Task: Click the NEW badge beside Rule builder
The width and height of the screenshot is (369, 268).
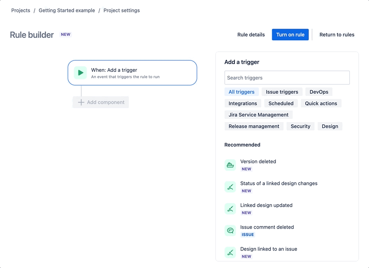Action: click(x=66, y=34)
